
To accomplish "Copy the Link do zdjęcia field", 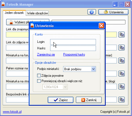I will point(121,47).
